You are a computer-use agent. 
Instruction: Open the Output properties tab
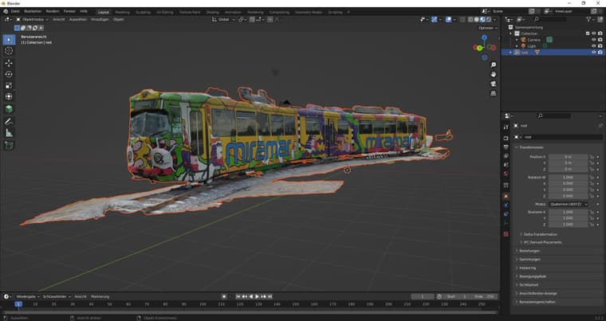506,147
